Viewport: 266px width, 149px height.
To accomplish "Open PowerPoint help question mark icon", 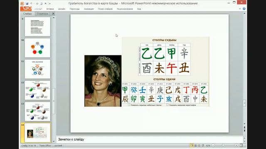I will [244, 9].
